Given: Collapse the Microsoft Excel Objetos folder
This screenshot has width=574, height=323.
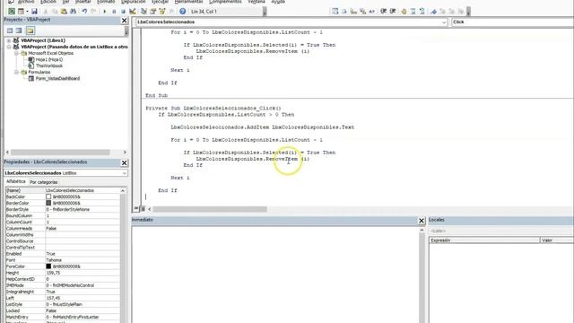Looking at the screenshot, I should (x=16, y=53).
